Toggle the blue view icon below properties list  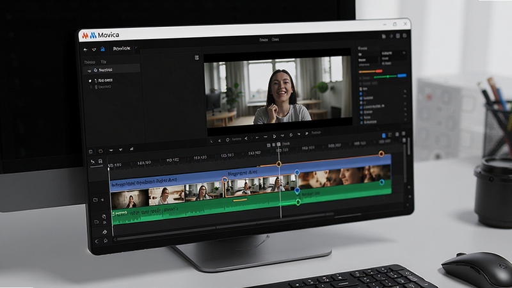[383, 135]
